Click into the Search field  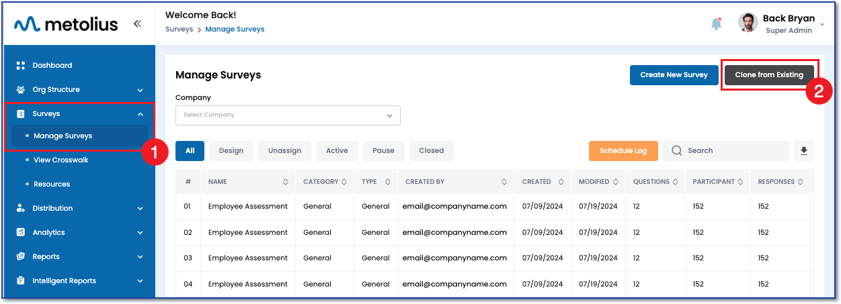pyautogui.click(x=733, y=151)
